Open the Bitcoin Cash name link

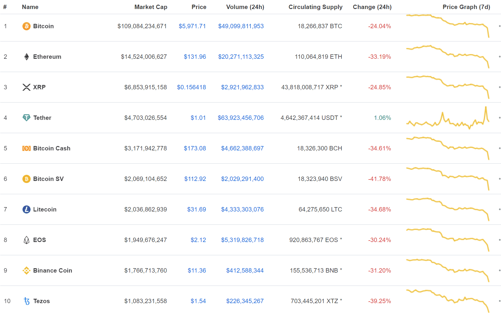pos(52,148)
